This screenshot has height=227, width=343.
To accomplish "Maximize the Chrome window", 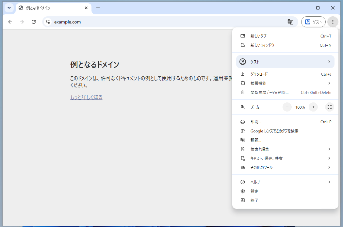I will point(318,8).
